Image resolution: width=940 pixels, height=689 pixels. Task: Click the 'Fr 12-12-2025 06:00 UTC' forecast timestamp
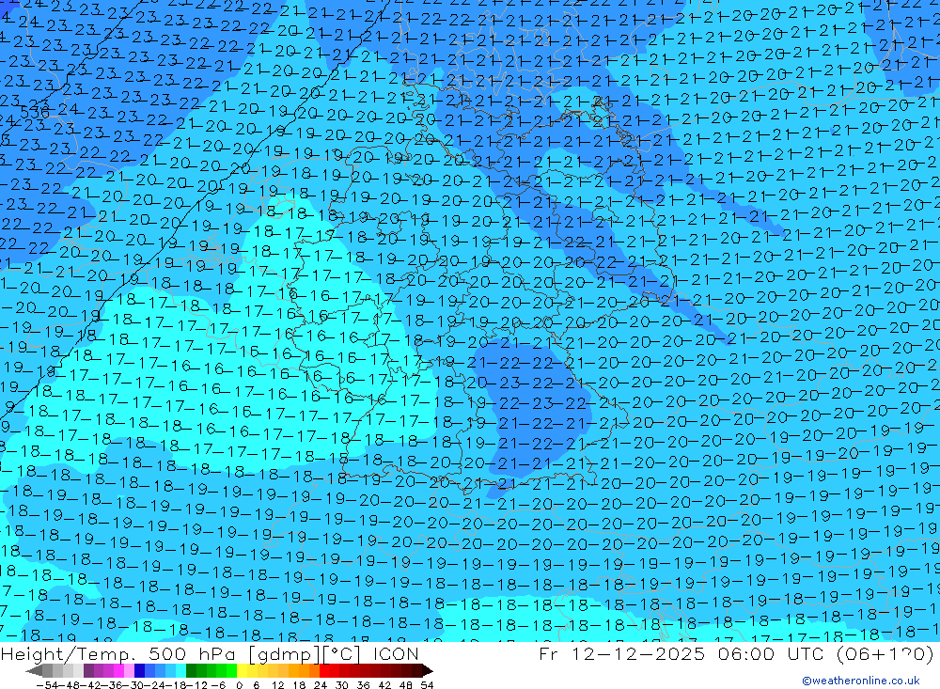682,653
